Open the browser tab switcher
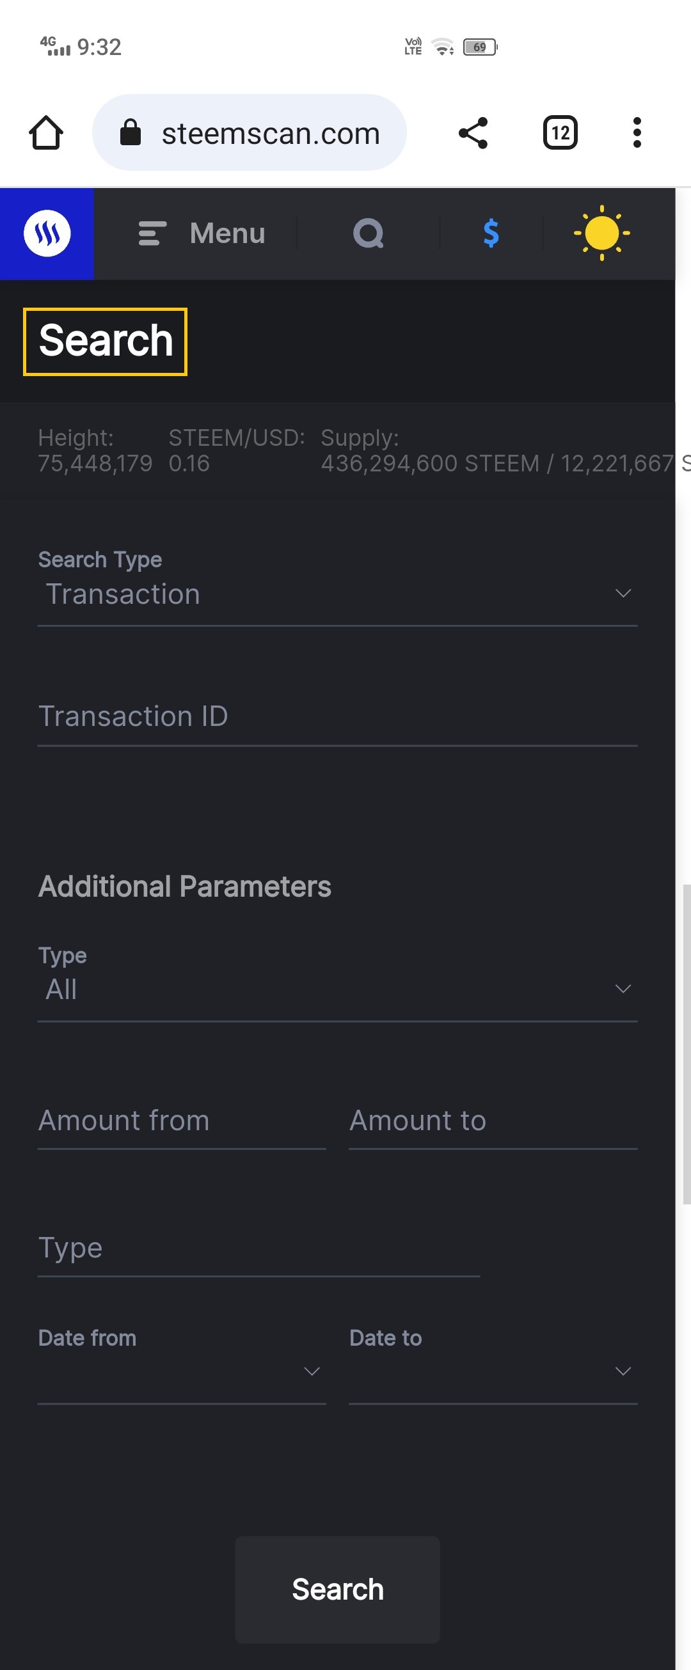 pyautogui.click(x=560, y=134)
